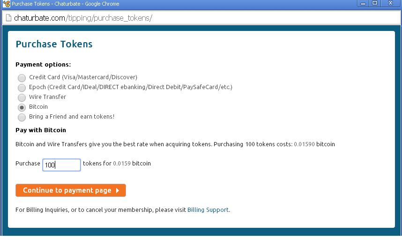Choose Bring a Friend and earn tokens
402x240 pixels.
coord(22,117)
